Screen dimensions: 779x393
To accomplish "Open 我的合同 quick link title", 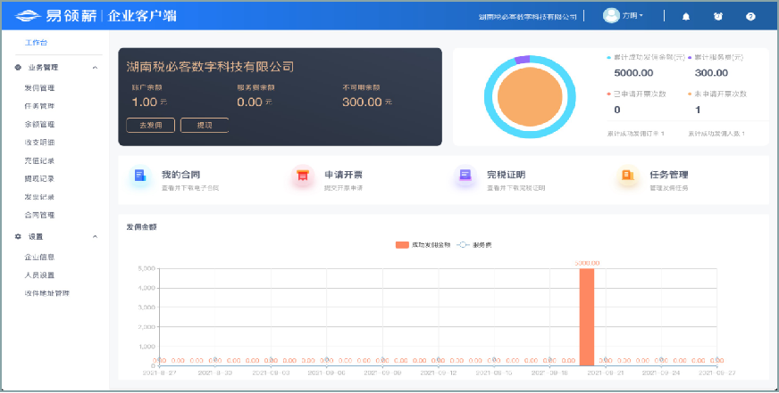I will (180, 175).
